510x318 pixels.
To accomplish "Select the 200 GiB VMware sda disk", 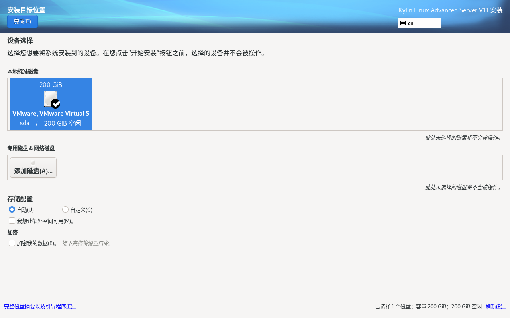I will point(51,104).
